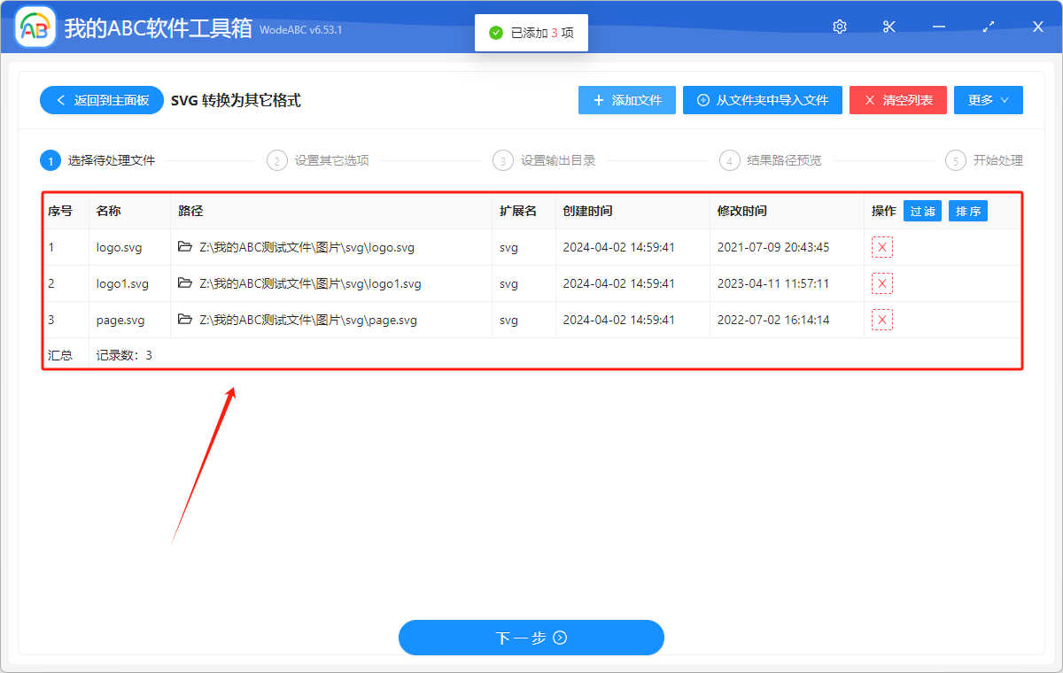Screen dimensions: 1063x673
Task: Click 添加文件 button
Action: point(627,100)
